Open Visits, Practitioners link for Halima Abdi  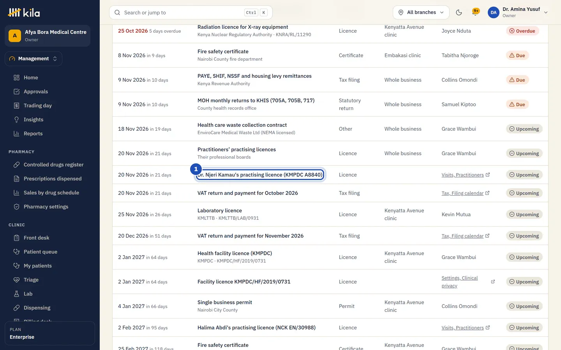(466, 328)
